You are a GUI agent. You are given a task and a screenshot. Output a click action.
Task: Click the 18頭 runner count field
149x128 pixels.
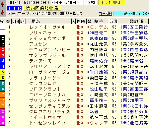click(91, 2)
